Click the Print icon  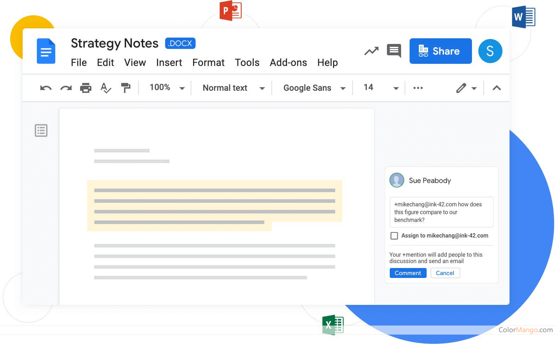click(86, 88)
